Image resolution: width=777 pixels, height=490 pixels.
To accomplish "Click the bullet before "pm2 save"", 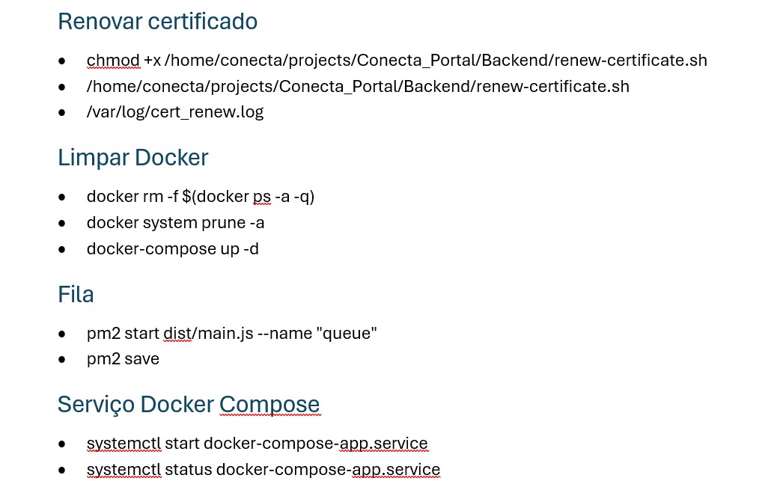I will tap(62, 359).
